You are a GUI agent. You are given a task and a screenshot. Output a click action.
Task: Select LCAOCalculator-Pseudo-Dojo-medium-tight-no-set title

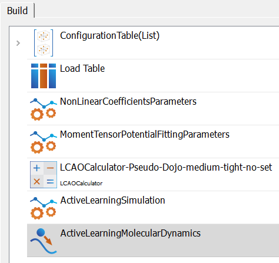point(166,168)
